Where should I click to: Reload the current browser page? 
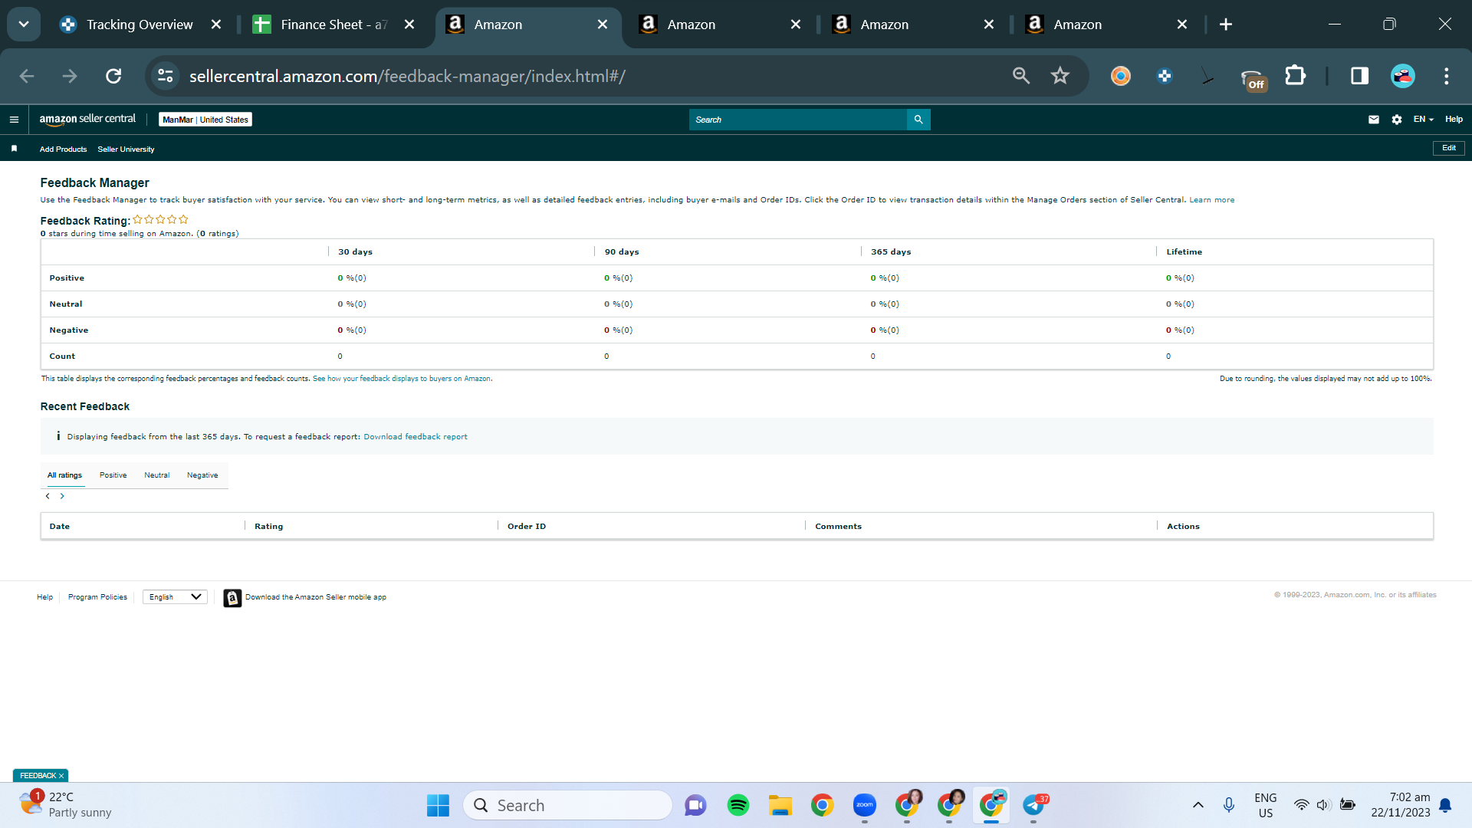pyautogui.click(x=113, y=76)
